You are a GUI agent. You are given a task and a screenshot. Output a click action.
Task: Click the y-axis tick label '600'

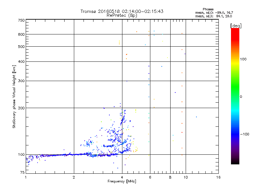21,34
